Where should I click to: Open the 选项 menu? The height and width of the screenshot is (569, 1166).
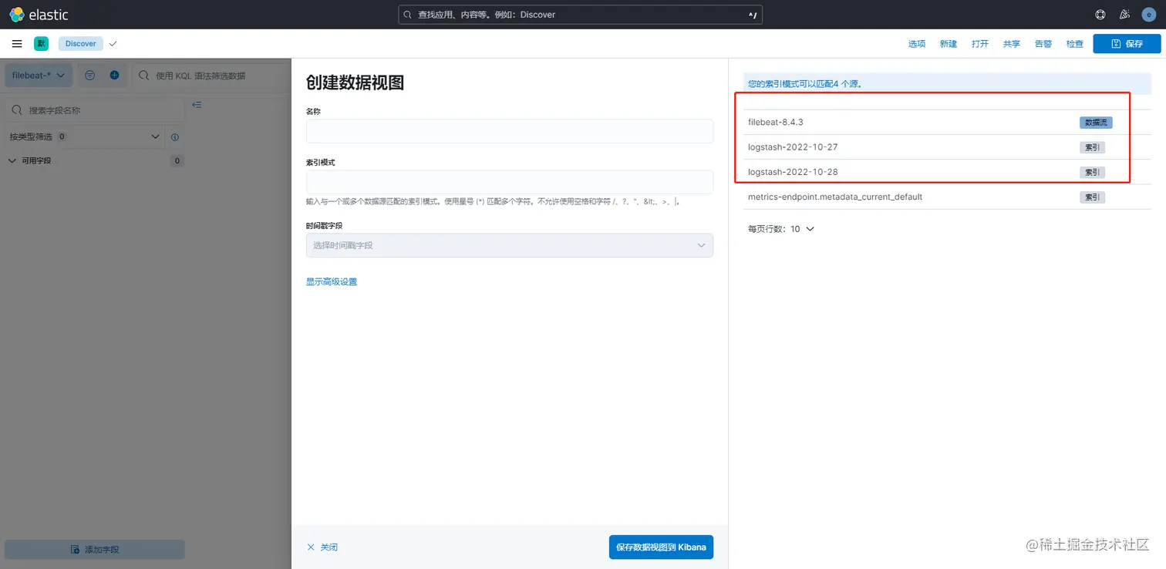tap(917, 44)
